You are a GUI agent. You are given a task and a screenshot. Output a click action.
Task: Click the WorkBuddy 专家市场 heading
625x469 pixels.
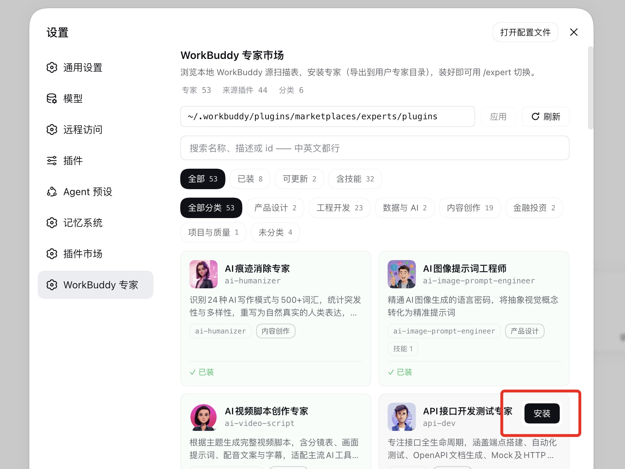pyautogui.click(x=232, y=55)
